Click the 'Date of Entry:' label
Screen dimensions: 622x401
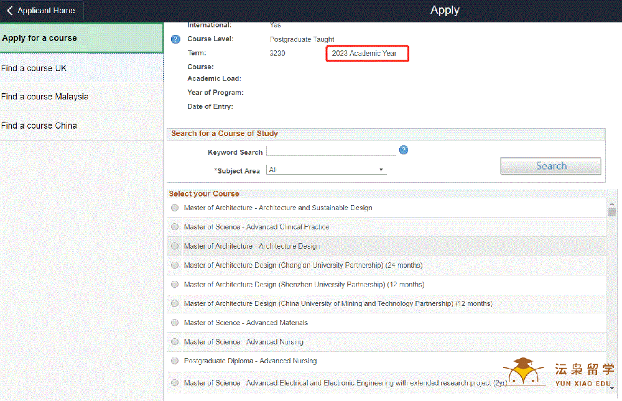pyautogui.click(x=210, y=106)
